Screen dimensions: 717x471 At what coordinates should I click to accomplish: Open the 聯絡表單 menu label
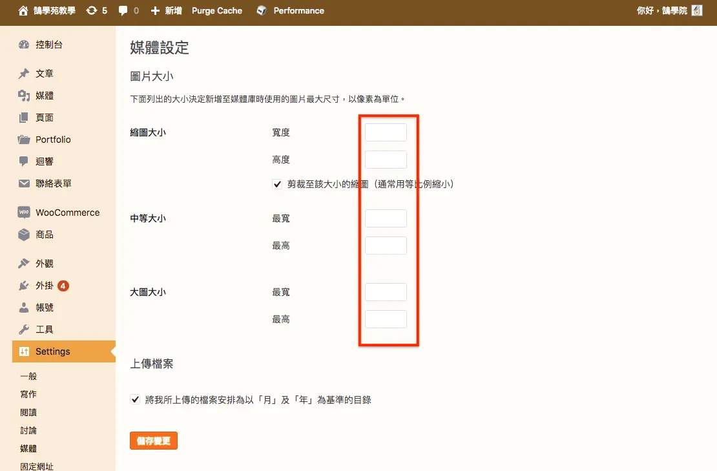[x=54, y=183]
